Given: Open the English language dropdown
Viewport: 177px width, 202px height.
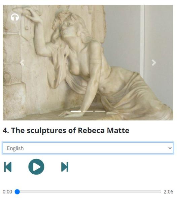Looking at the screenshot, I should [x=88, y=148].
